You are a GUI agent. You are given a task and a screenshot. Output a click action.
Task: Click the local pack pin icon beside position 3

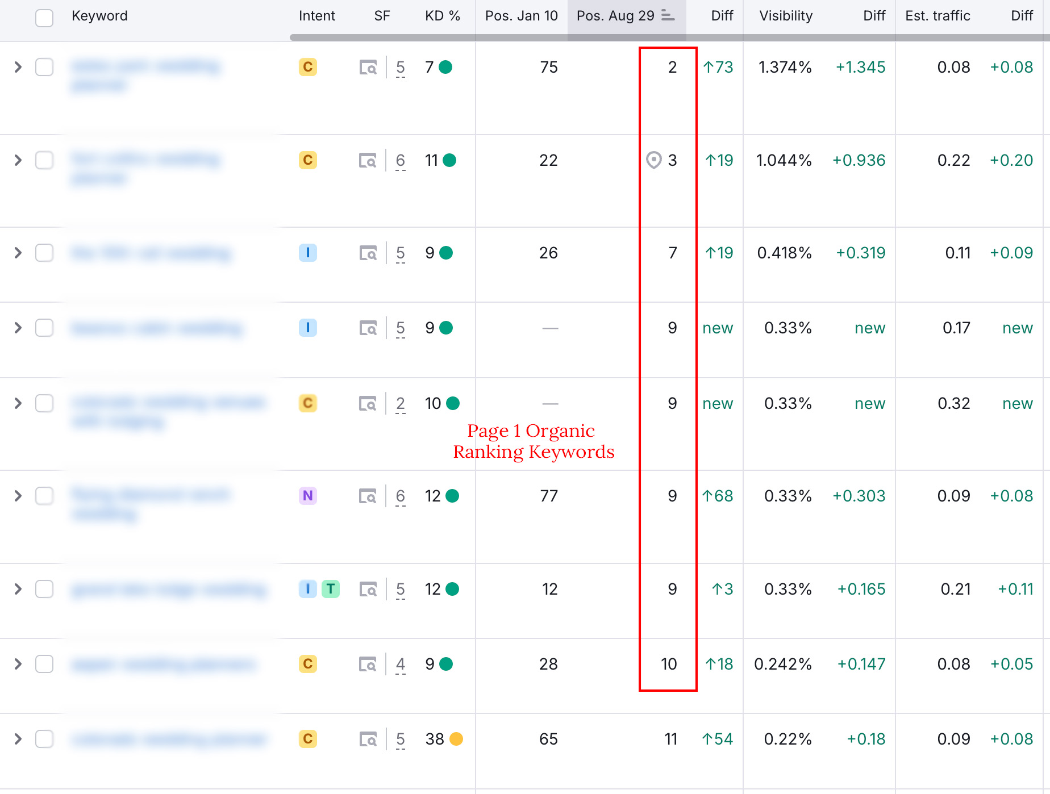pos(654,160)
